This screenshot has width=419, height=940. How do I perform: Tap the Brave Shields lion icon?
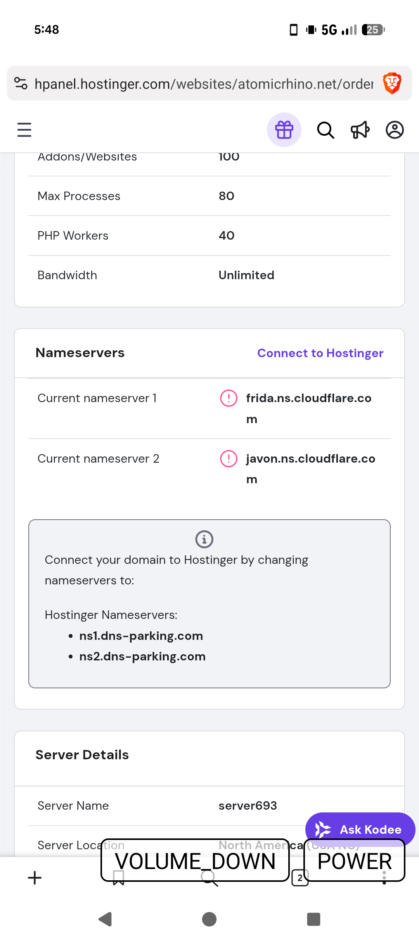pyautogui.click(x=392, y=83)
